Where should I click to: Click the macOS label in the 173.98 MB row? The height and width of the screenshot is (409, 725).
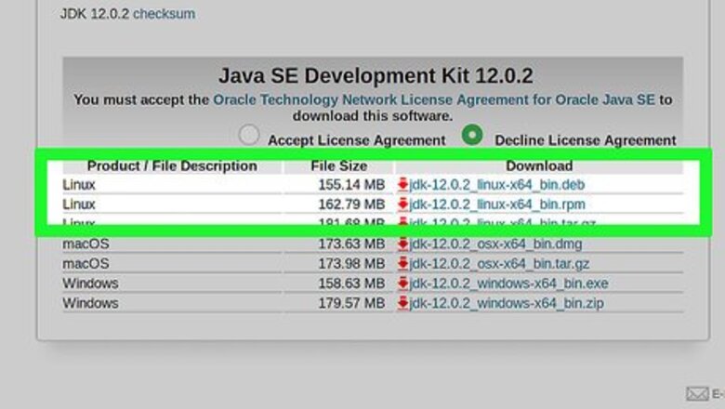pyautogui.click(x=86, y=263)
